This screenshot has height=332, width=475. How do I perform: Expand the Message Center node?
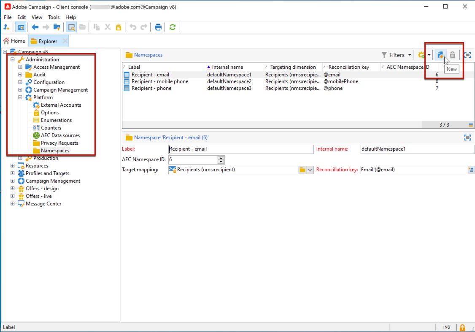pyautogui.click(x=12, y=204)
